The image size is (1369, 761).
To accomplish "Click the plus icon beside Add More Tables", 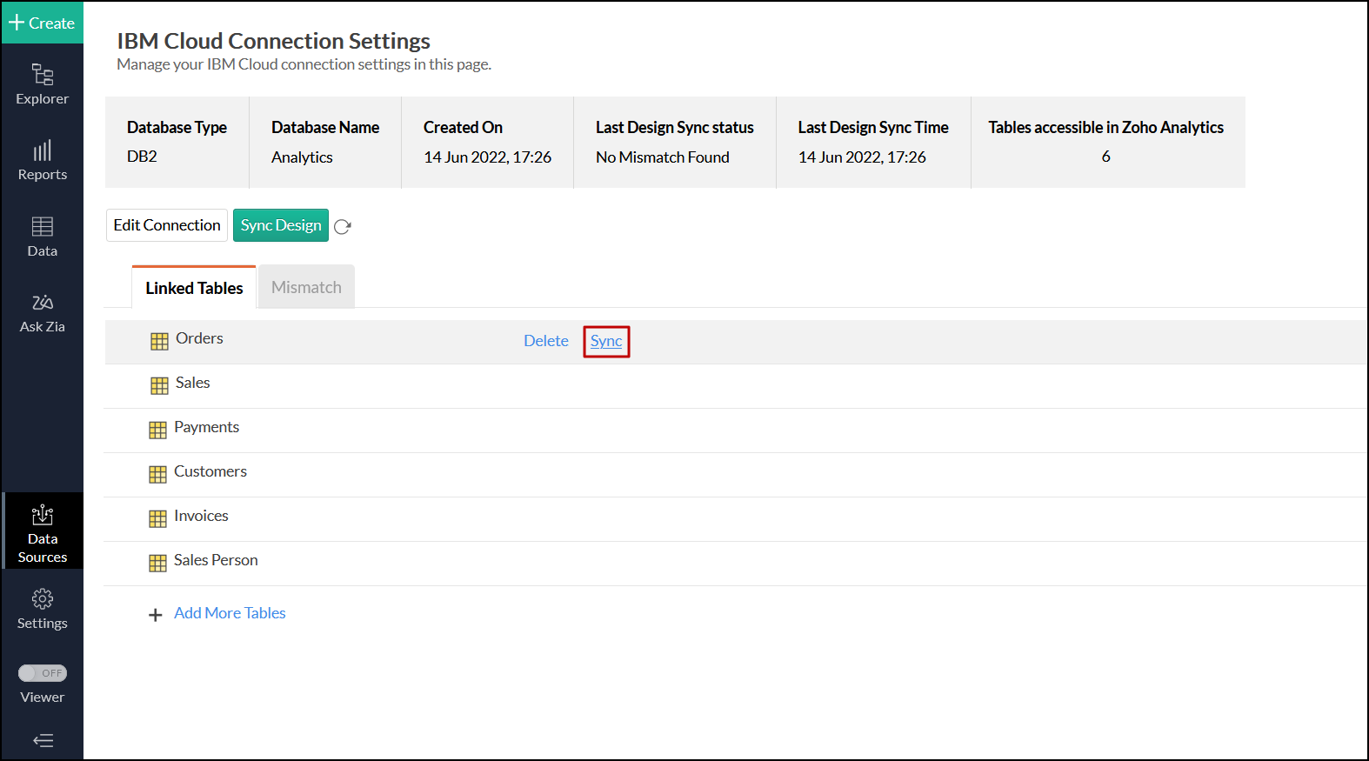I will 156,615.
